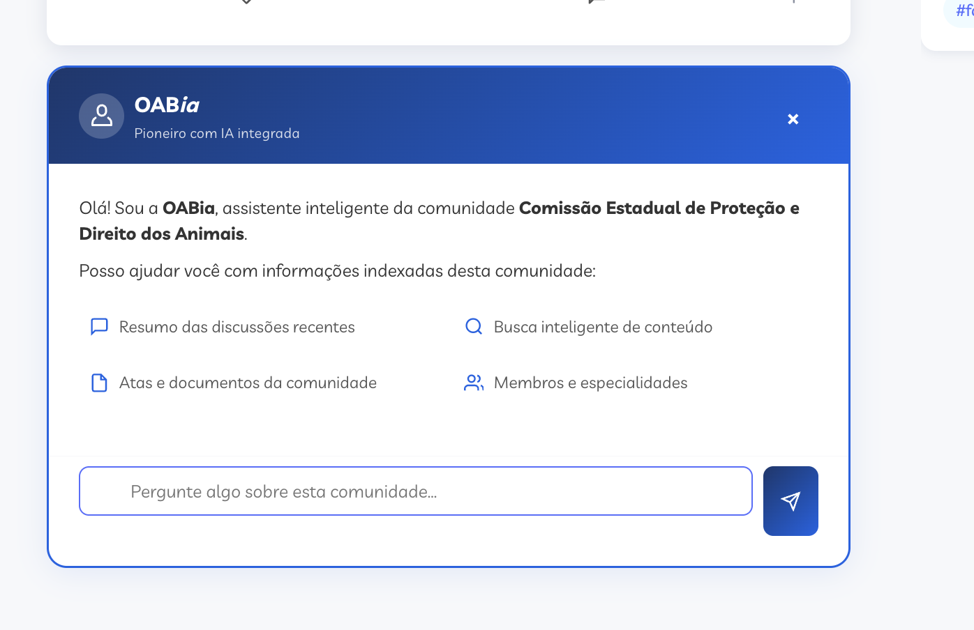Click the 'Posso ajudar você' intro sentence
974x630 pixels.
pyautogui.click(x=337, y=271)
